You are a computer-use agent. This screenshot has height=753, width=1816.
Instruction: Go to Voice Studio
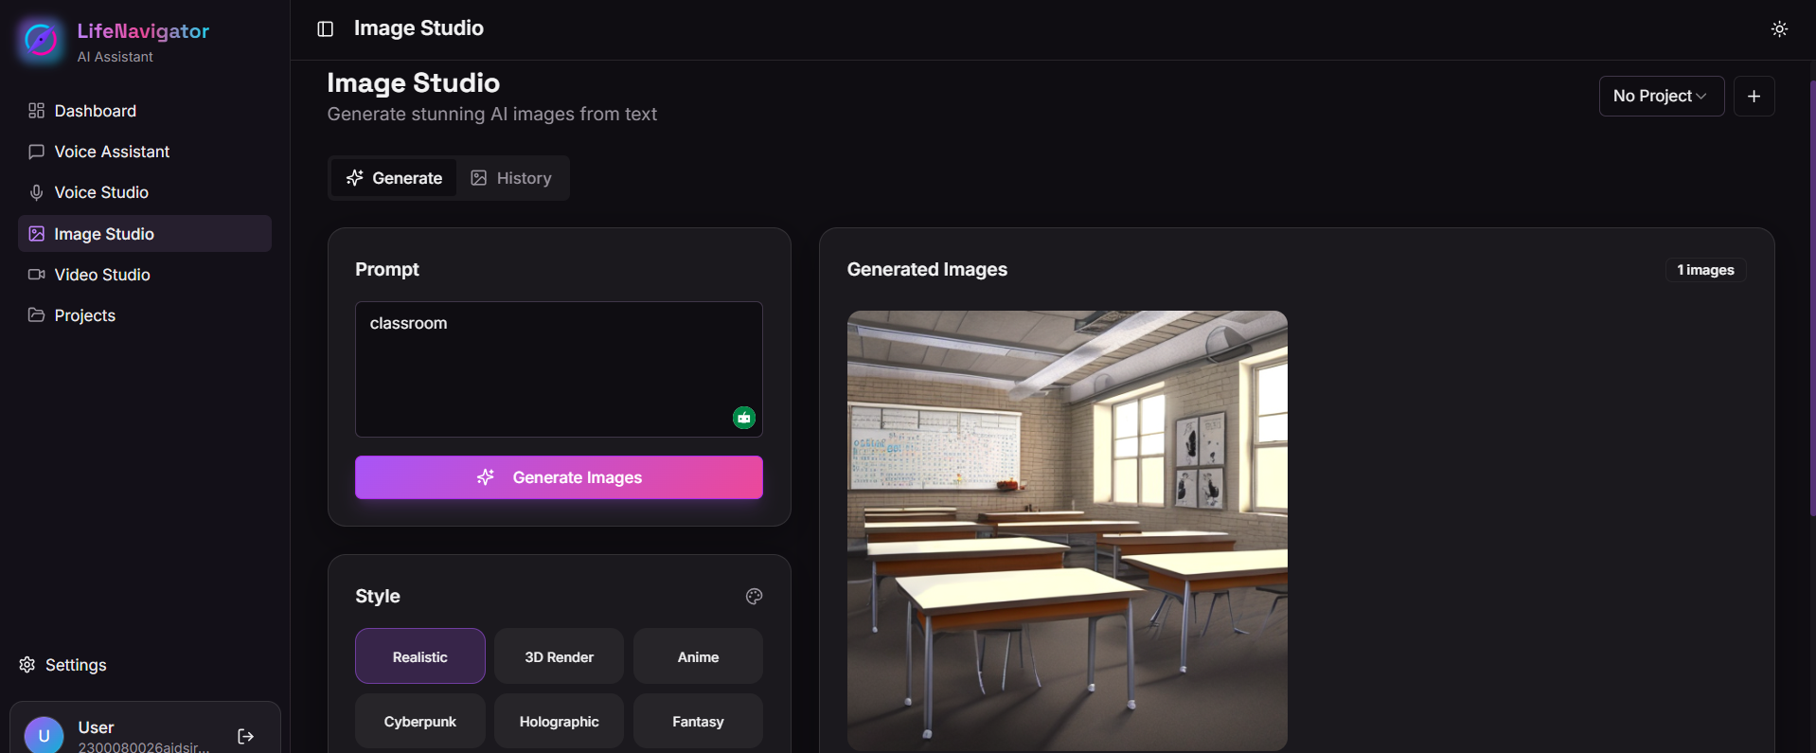click(x=145, y=192)
